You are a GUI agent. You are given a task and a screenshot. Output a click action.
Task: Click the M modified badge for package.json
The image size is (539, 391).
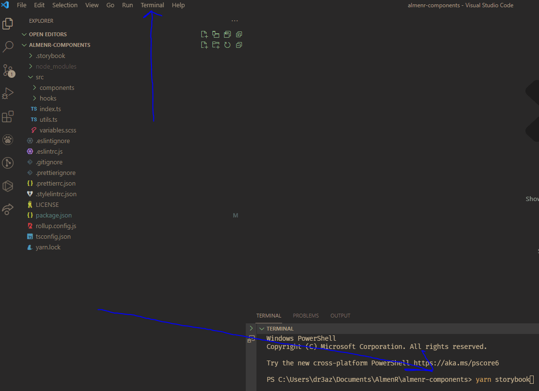coord(236,216)
